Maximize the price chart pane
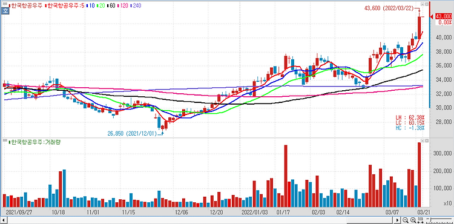The width and height of the screenshot is (454, 224). 423,4
